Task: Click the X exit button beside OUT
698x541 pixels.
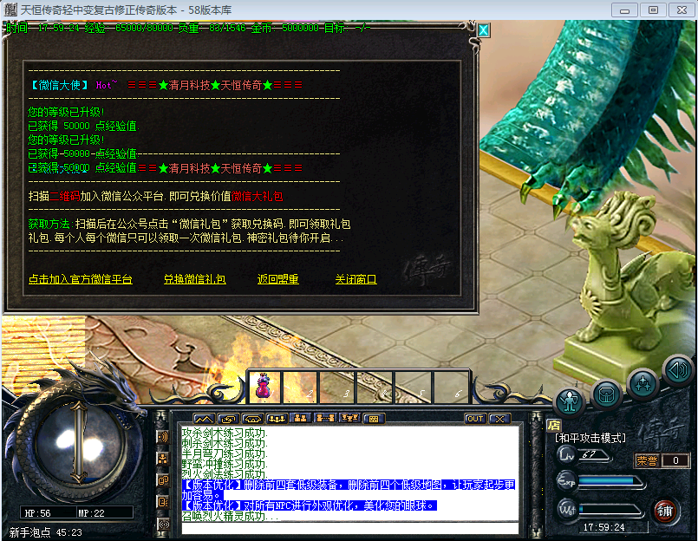Action: [500, 419]
